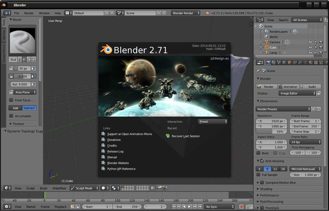The height and width of the screenshot is (211, 329).
Task: Open the Image Editor display dropdown
Action: click(x=297, y=93)
